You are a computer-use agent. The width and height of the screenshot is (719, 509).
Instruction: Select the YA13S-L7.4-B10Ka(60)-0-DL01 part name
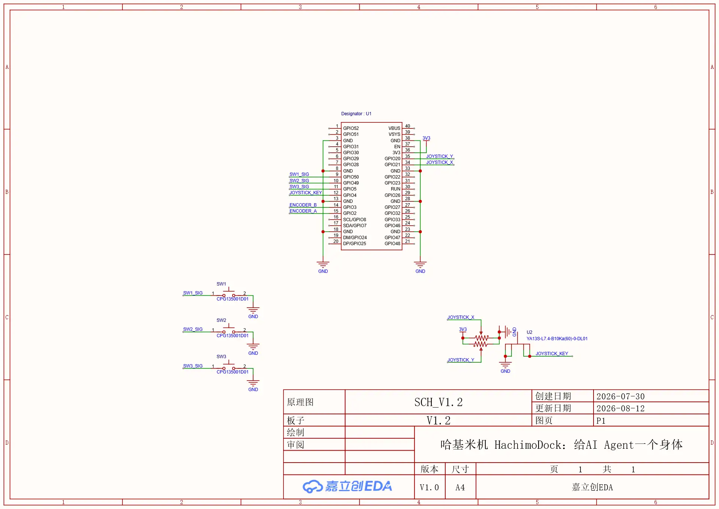pos(557,339)
